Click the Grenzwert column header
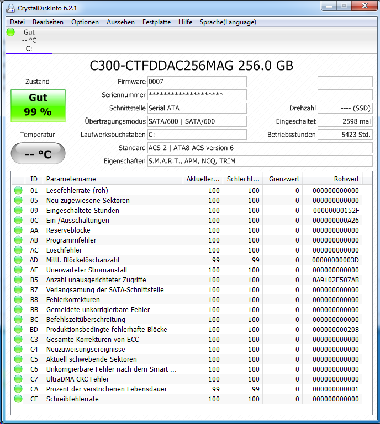Image resolution: width=380 pixels, height=424 pixels. pos(282,179)
